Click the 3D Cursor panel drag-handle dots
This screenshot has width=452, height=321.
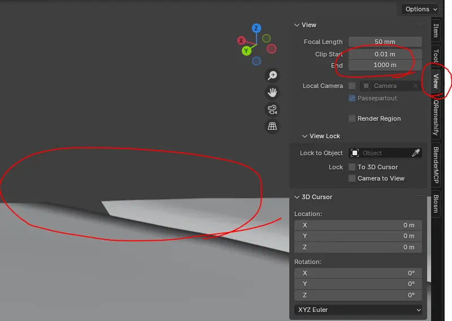pos(420,197)
